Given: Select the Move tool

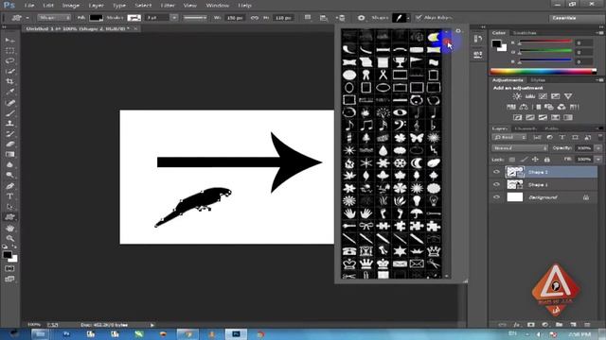Looking at the screenshot, I should pyautogui.click(x=10, y=41).
